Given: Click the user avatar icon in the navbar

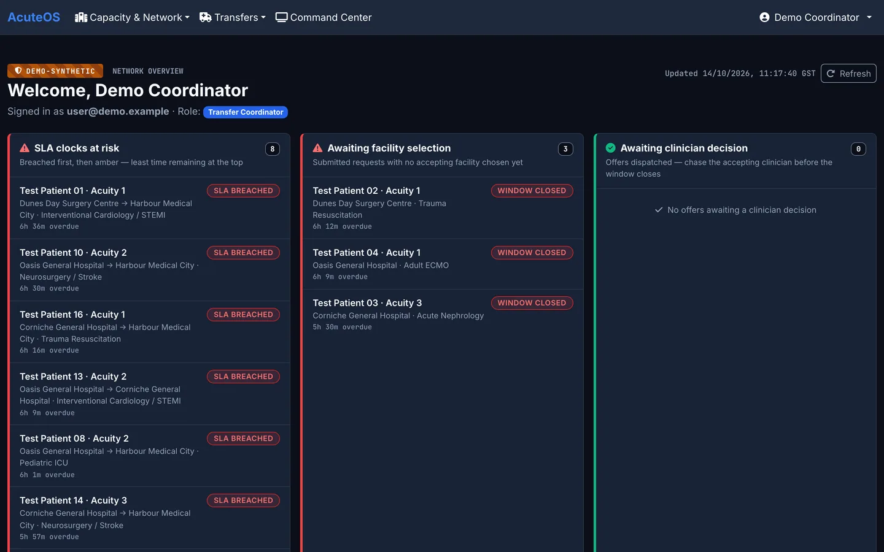Looking at the screenshot, I should point(764,17).
